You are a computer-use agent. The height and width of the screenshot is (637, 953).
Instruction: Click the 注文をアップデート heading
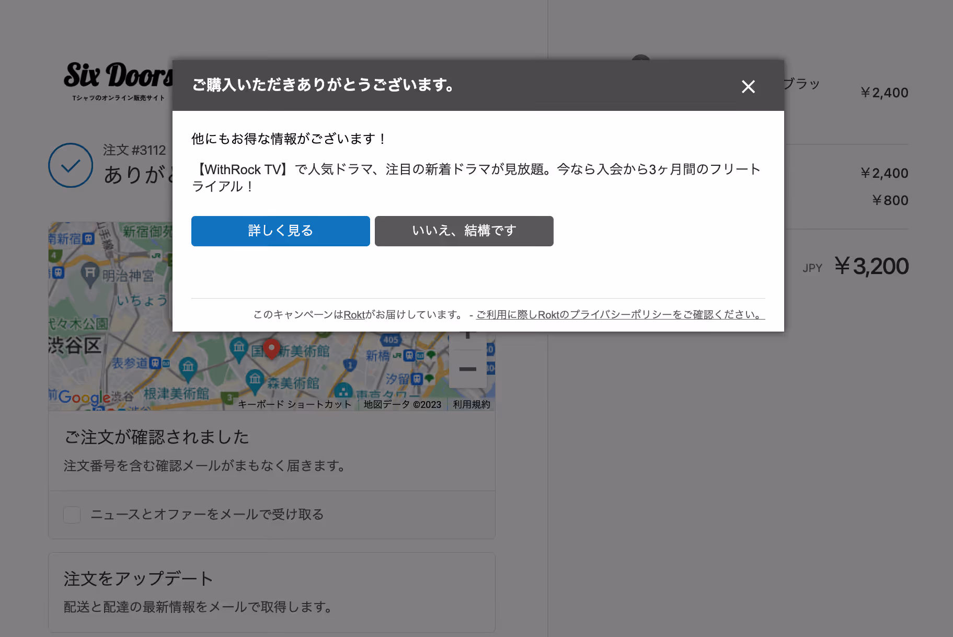tap(139, 578)
